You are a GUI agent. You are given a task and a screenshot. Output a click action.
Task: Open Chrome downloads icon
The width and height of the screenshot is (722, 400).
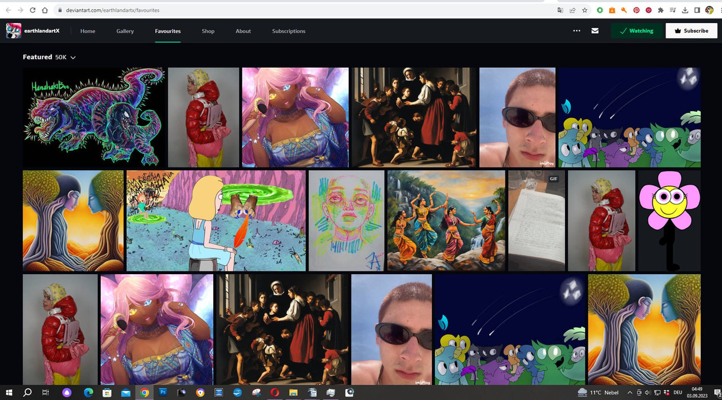685,10
